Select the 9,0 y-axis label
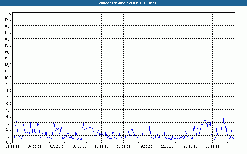Viewport: 247px width, 154px height. point(9,84)
